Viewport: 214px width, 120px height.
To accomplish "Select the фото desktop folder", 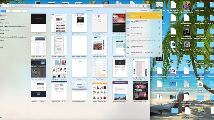I will pos(200,98).
